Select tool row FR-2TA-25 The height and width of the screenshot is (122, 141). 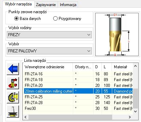click(x=78, y=97)
